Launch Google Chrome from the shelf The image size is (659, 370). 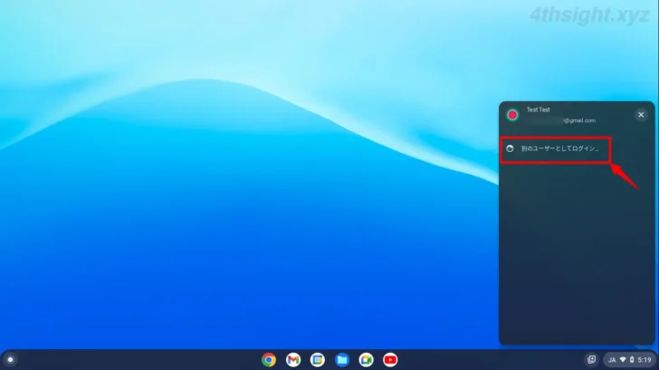coord(269,360)
